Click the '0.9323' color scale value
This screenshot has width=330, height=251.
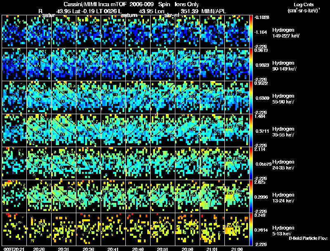(x=262, y=65)
